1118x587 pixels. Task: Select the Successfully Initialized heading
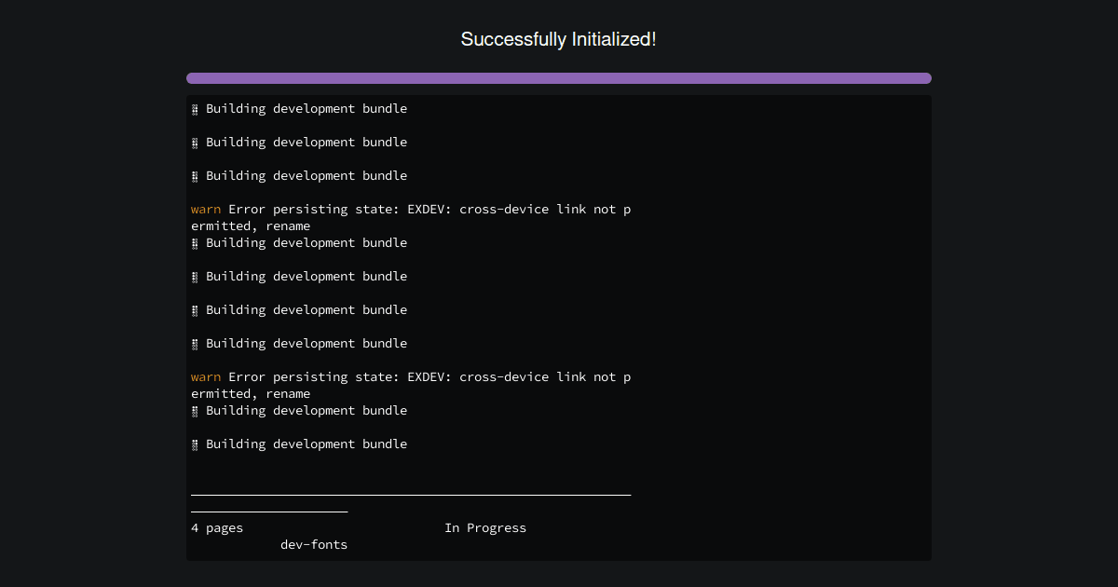pos(558,39)
